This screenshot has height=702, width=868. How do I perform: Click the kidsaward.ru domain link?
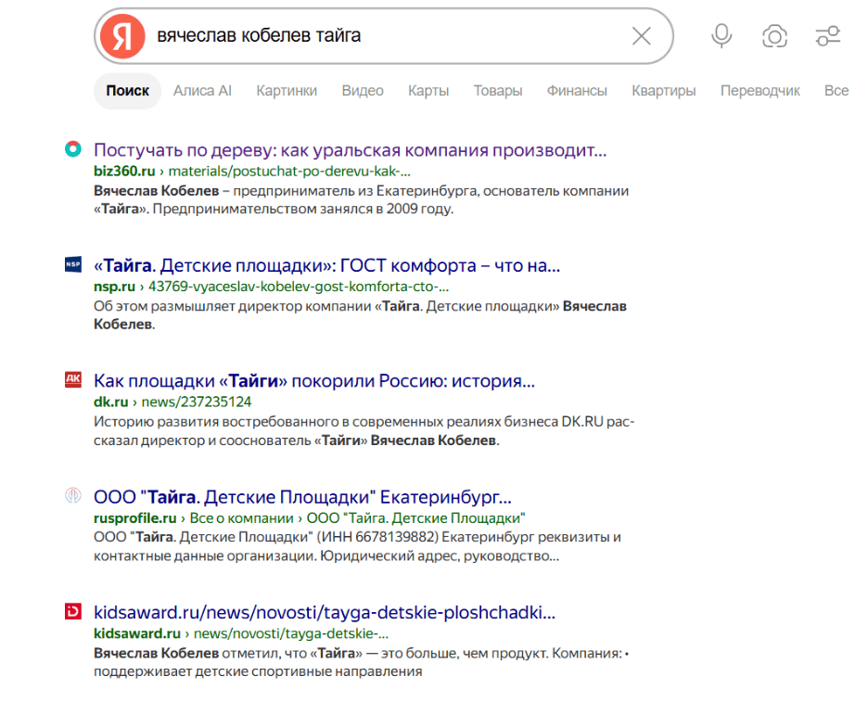pyautogui.click(x=137, y=633)
